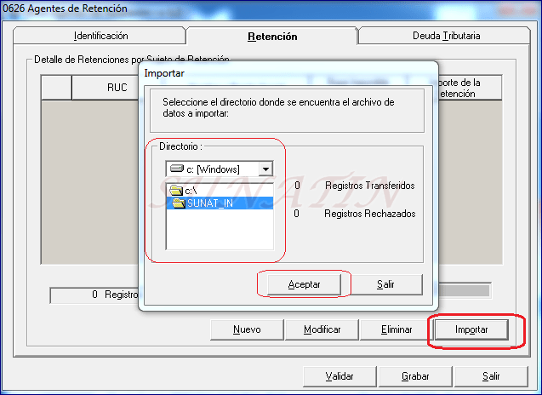The height and width of the screenshot is (395, 542).
Task: Switch to the Identificación tab
Action: (100, 37)
